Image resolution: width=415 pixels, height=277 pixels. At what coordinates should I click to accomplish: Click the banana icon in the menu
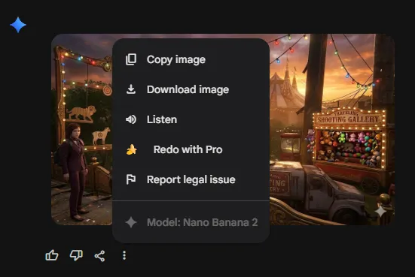(x=132, y=149)
